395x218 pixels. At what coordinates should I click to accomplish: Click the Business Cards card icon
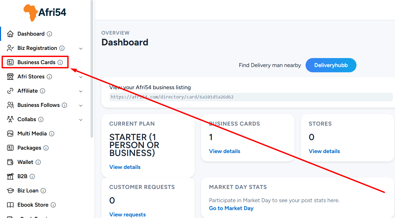10,62
